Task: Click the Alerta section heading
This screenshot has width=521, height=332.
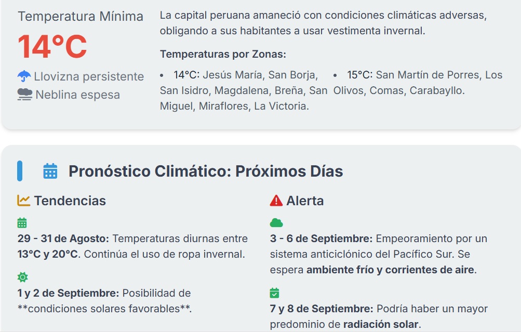Action: point(305,201)
